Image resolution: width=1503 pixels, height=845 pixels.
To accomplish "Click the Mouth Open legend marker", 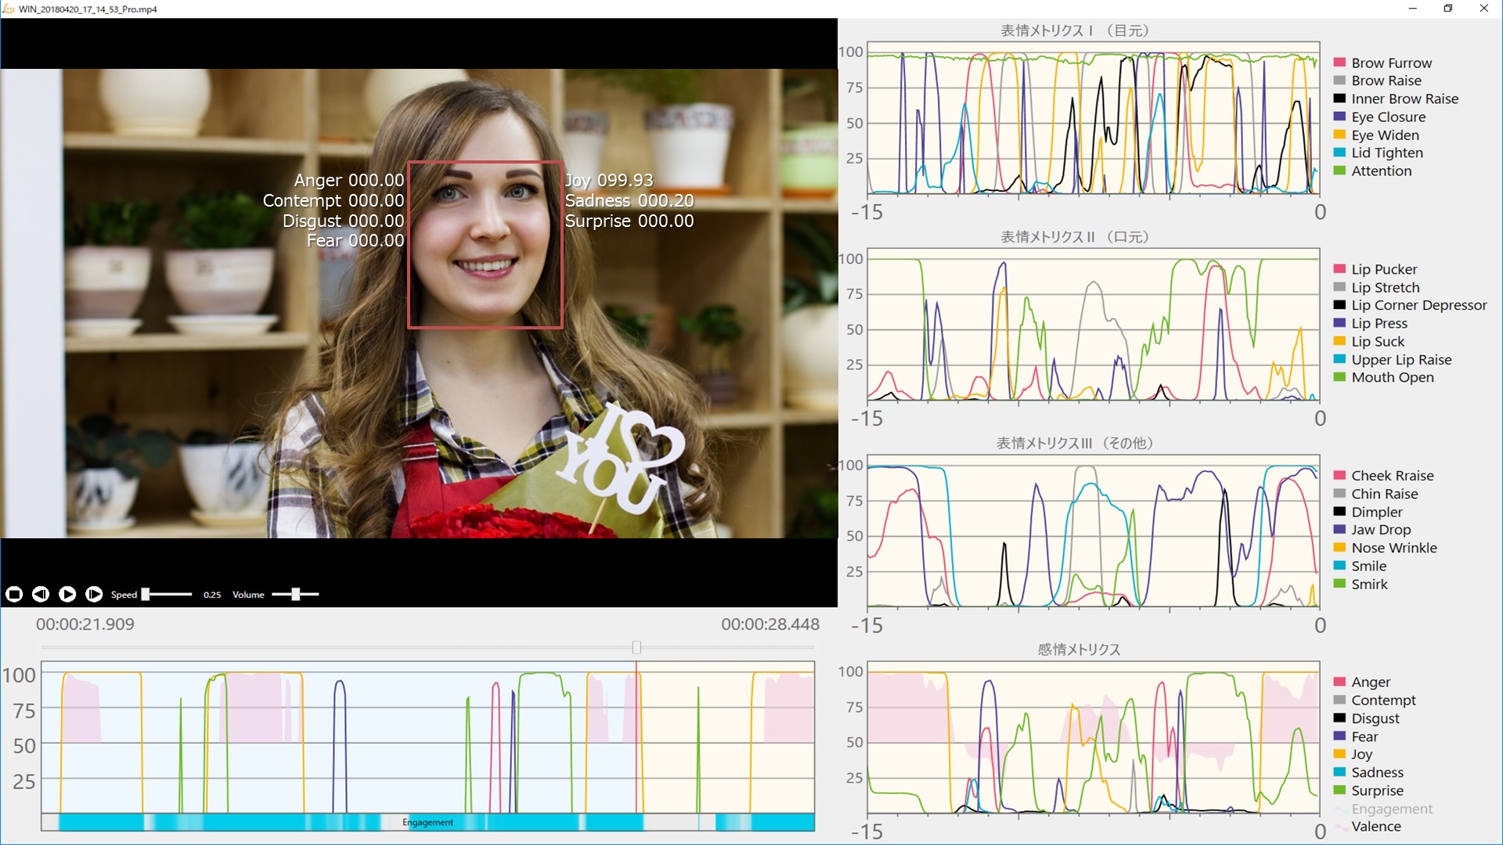I will (1340, 377).
